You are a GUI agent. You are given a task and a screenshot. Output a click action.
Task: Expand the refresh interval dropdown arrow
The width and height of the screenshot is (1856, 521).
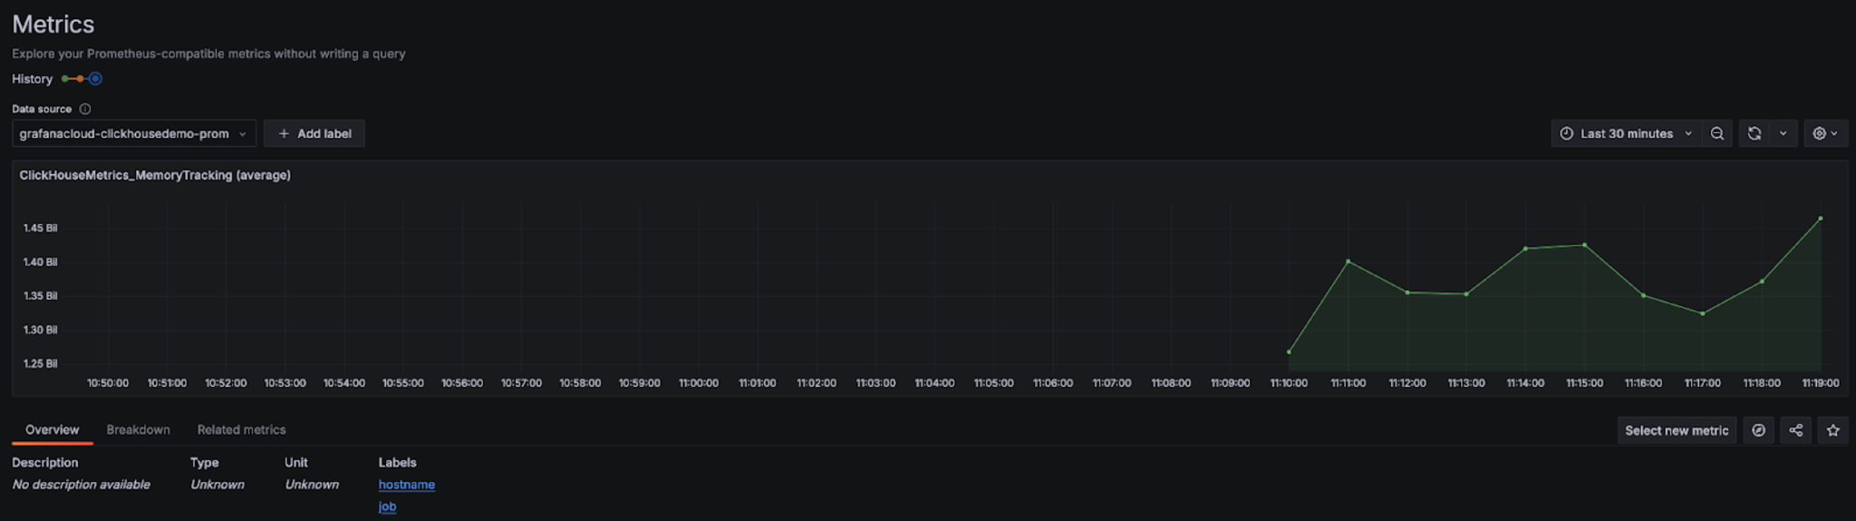click(x=1783, y=133)
